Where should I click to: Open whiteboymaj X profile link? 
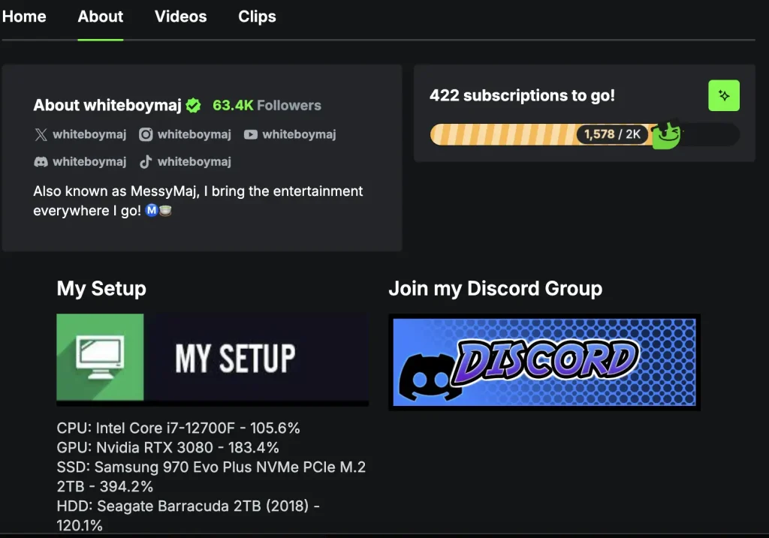point(89,134)
